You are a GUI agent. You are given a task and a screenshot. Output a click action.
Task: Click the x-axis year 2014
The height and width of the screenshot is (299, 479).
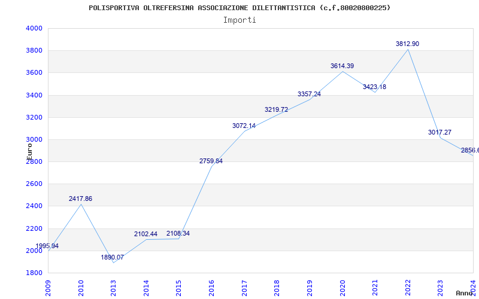coord(146,288)
